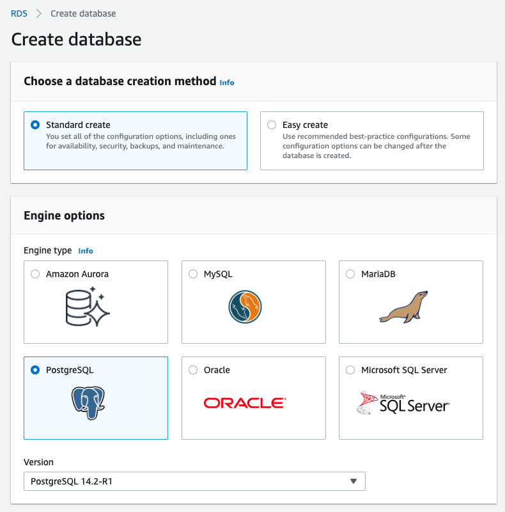Click the breadcrumb chevron separator after RDS
The height and width of the screenshot is (512, 505).
tap(39, 13)
